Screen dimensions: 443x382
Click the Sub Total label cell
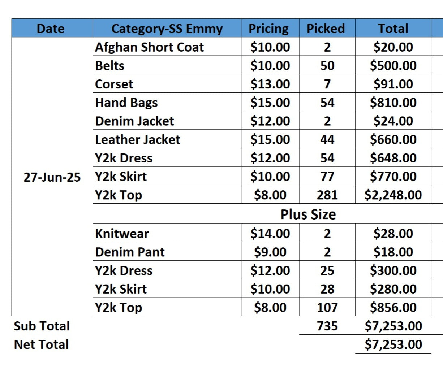click(x=42, y=326)
